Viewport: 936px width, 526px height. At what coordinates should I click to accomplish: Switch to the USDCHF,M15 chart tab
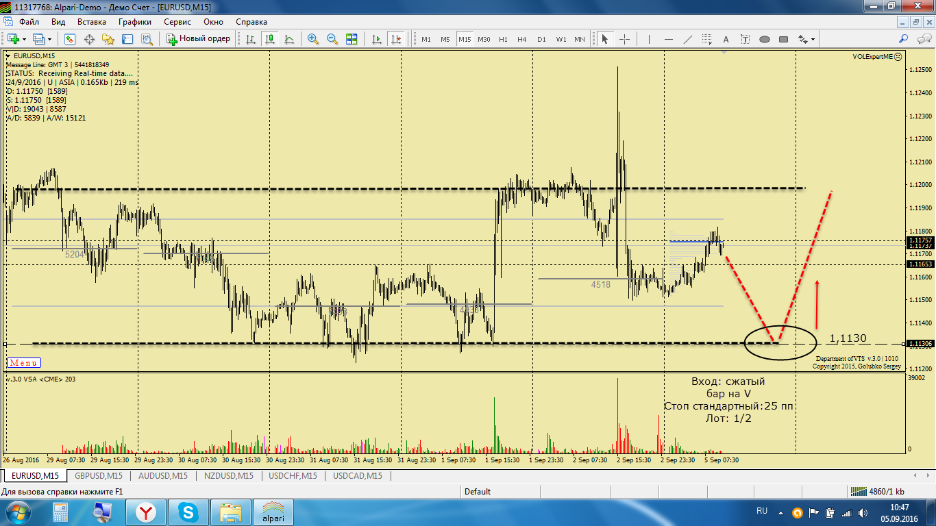point(293,475)
